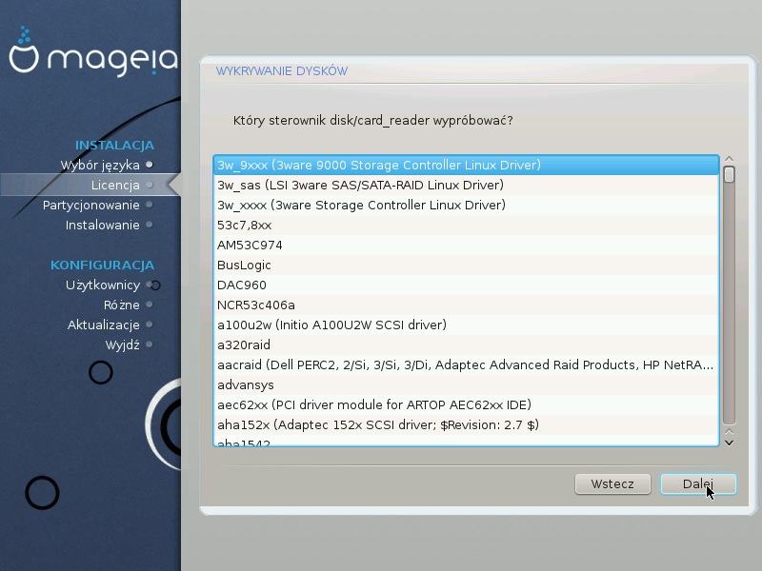The width and height of the screenshot is (762, 571).
Task: Click the Wybór języka step
Action: pos(100,165)
